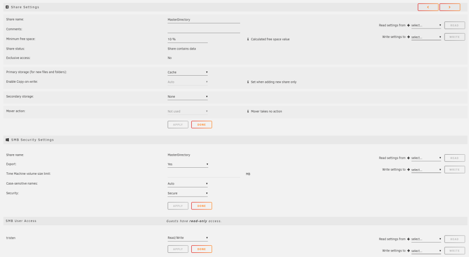Click info icon next to Calculated free space value
469x257 pixels.
[248, 39]
